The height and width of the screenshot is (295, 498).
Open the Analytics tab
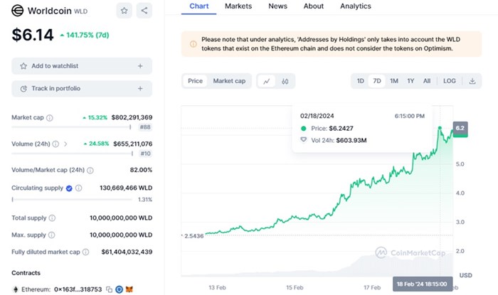pyautogui.click(x=356, y=6)
